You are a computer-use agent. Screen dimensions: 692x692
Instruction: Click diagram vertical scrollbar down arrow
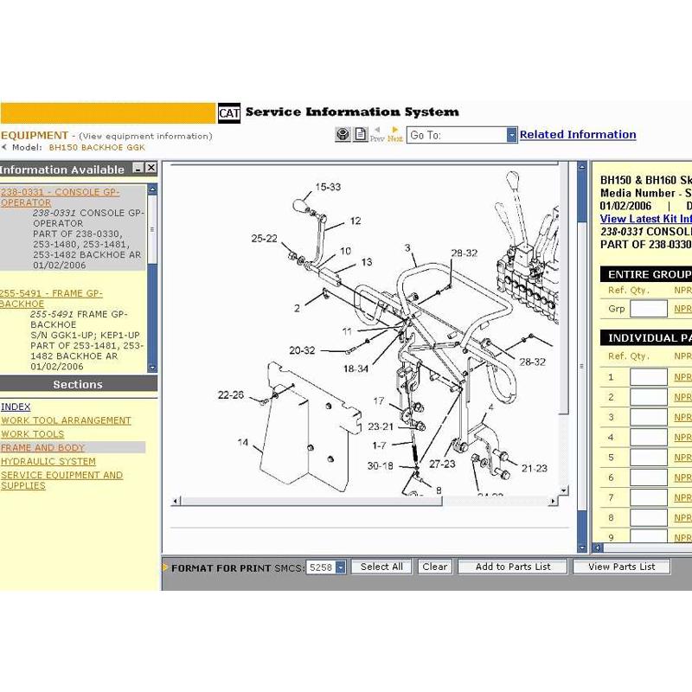tap(564, 490)
